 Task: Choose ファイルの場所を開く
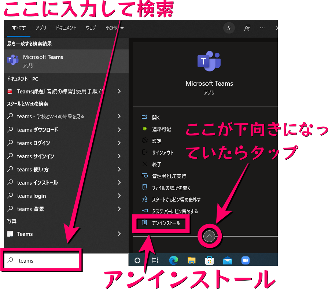(171, 188)
